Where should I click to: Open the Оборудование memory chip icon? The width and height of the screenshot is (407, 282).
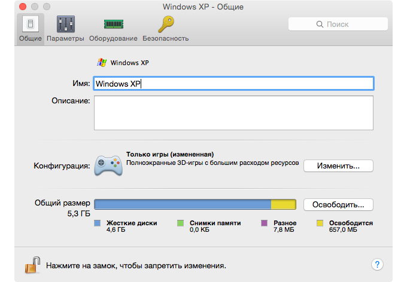[113, 24]
